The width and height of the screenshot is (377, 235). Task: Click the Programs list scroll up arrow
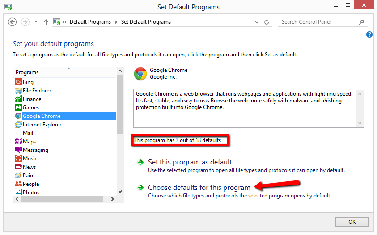click(x=120, y=71)
